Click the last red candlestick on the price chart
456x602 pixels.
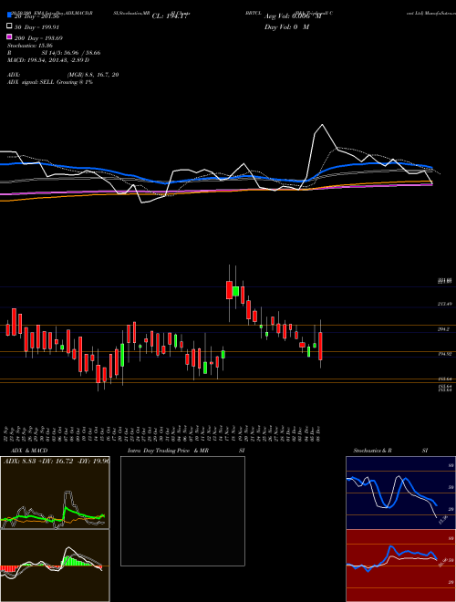(320, 346)
